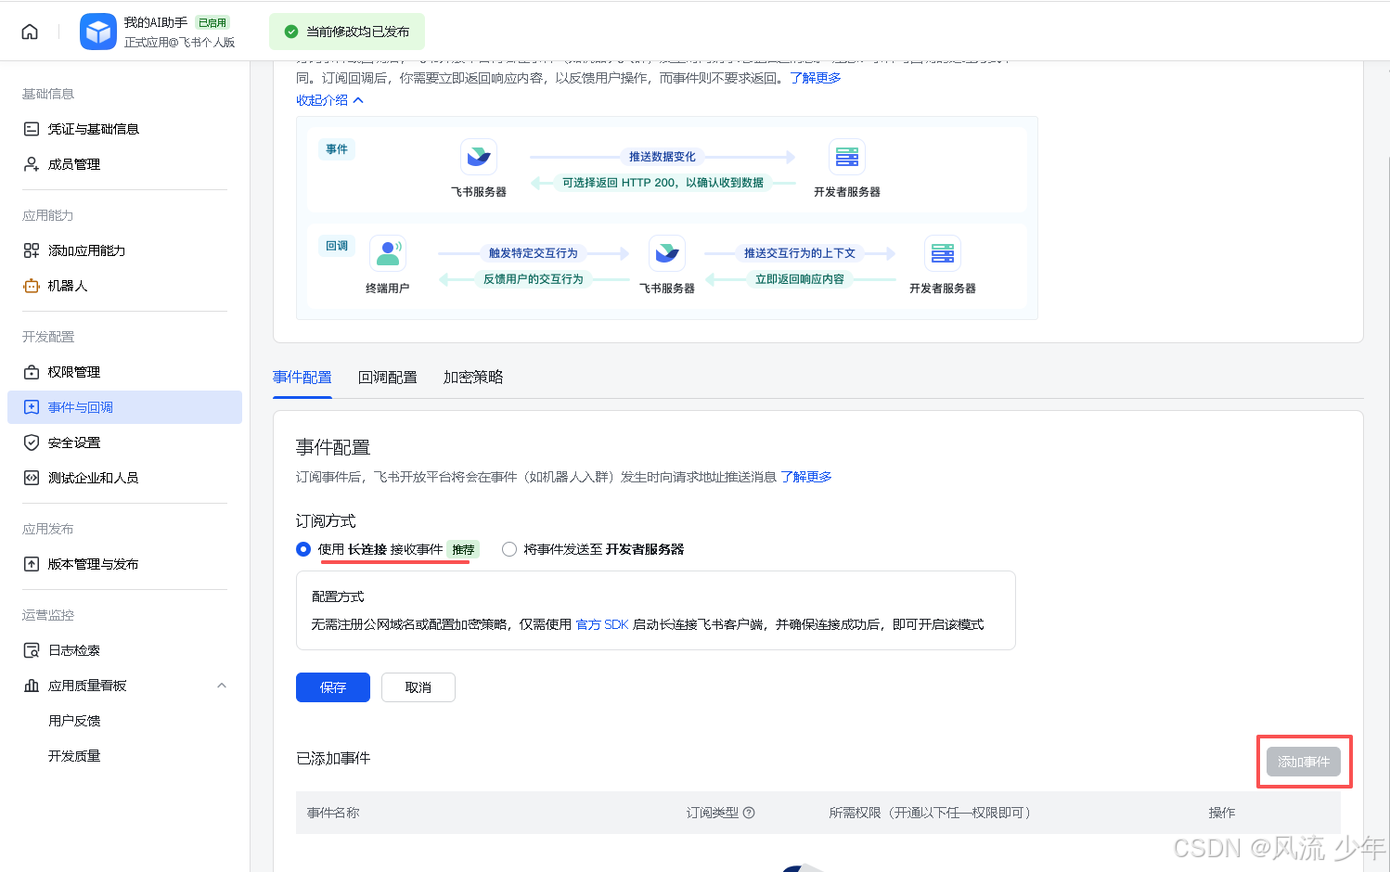The width and height of the screenshot is (1390, 872).
Task: Click the home icon in the header
Action: [30, 32]
